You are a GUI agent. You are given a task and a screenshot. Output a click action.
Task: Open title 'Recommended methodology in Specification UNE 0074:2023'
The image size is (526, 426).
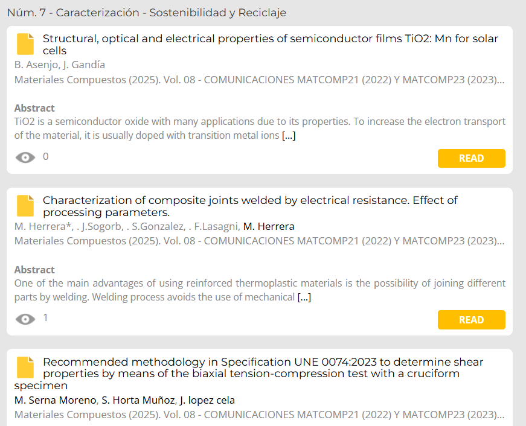249,374
